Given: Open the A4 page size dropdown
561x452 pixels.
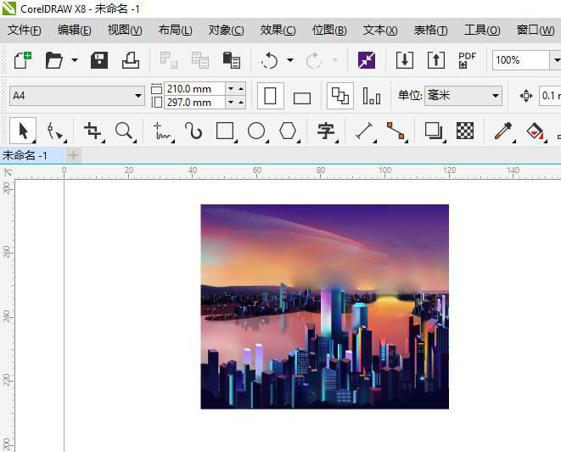Looking at the screenshot, I should [x=138, y=96].
